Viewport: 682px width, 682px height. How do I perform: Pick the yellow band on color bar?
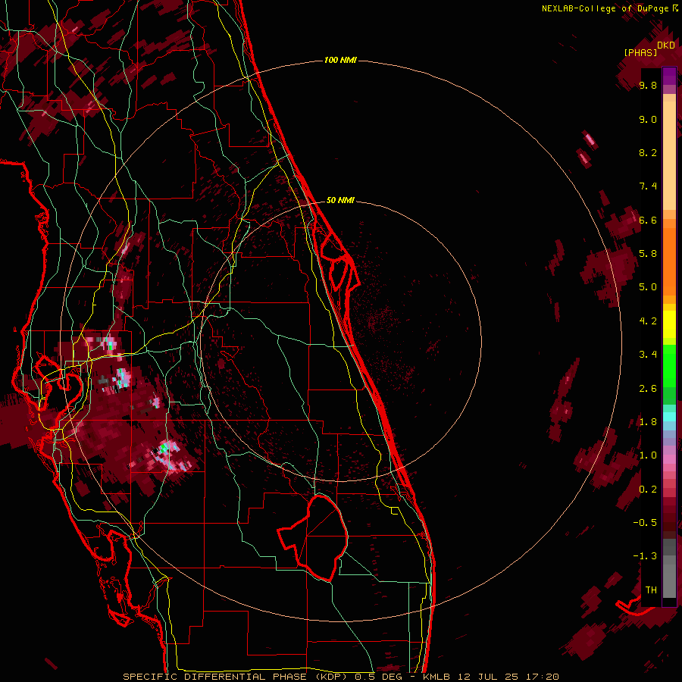(x=669, y=324)
